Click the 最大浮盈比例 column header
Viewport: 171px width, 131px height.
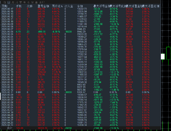(x=150, y=6)
